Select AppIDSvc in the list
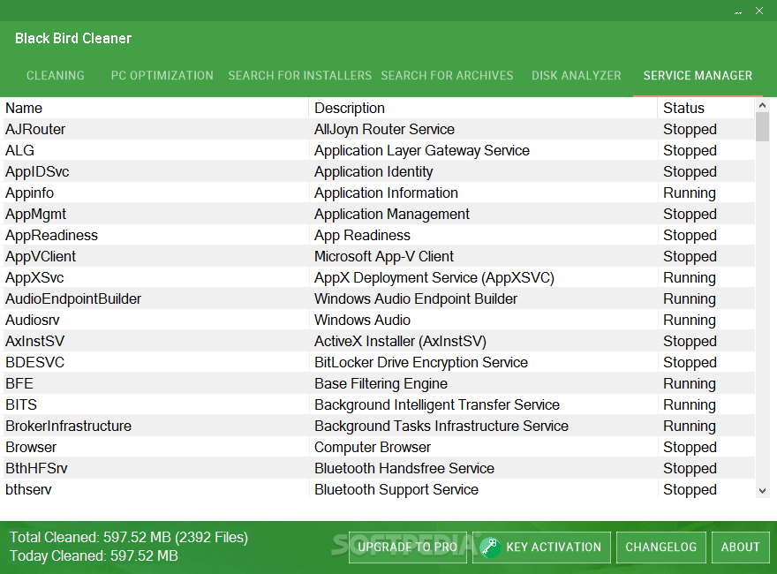 (x=37, y=172)
